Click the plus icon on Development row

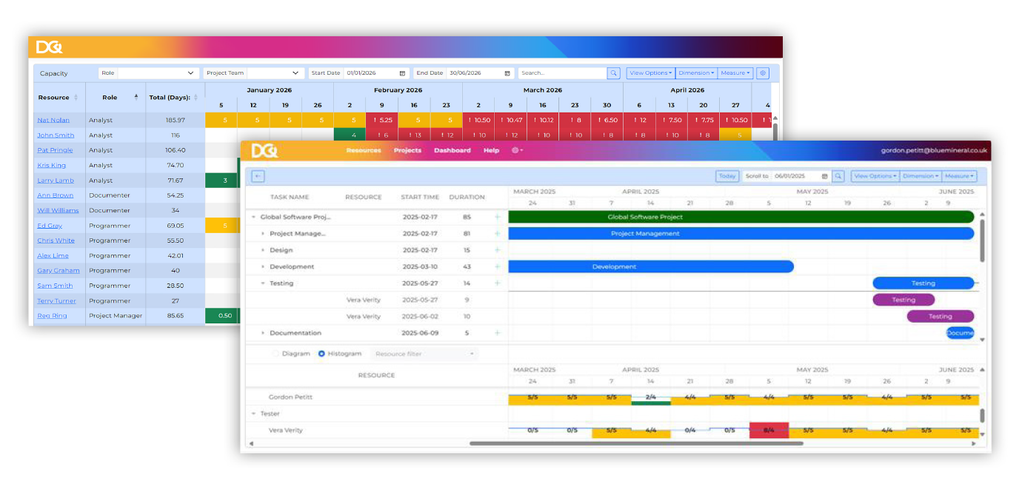pos(497,266)
